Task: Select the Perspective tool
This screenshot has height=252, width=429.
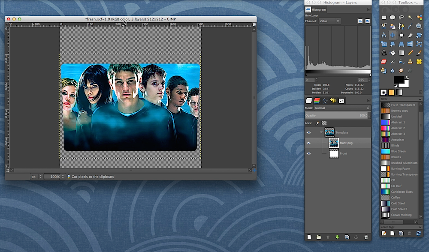Action: tap(402, 44)
